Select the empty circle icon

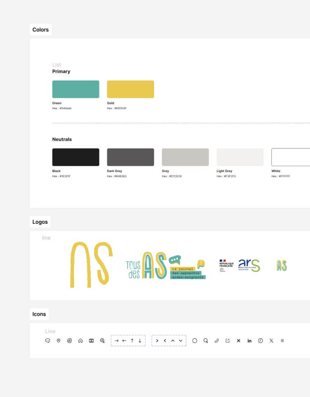pyautogui.click(x=195, y=340)
